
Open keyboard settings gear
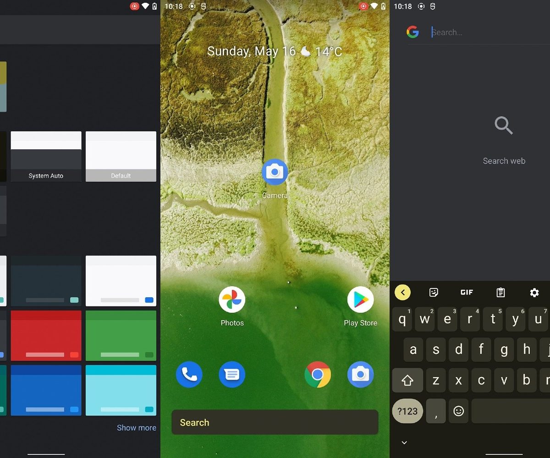tap(534, 292)
